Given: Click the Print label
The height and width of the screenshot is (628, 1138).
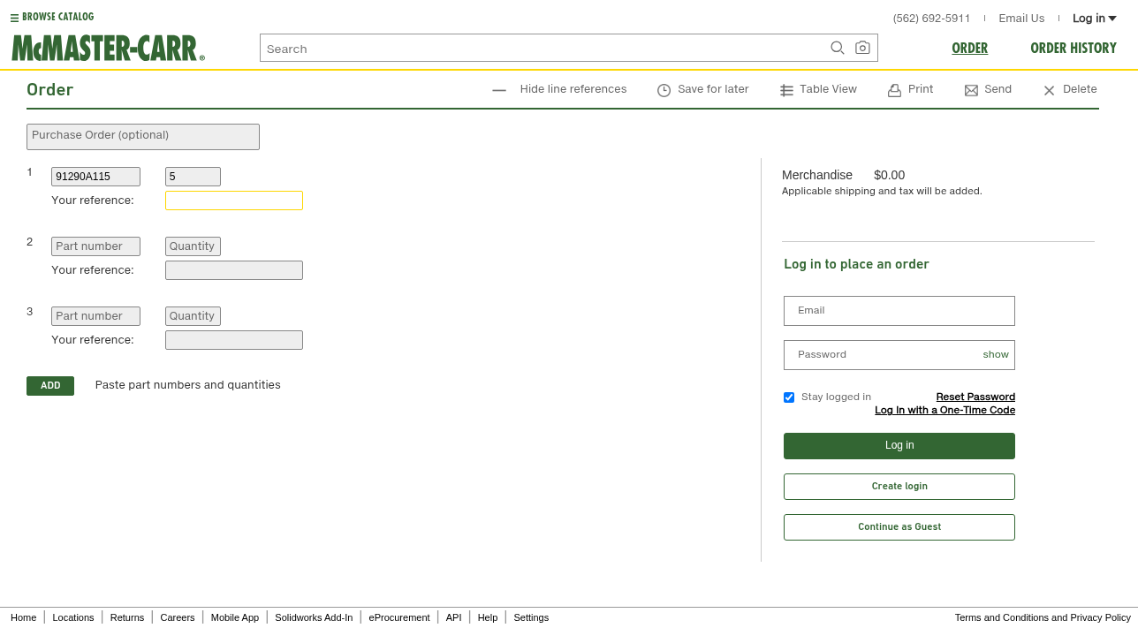Looking at the screenshot, I should 921,89.
